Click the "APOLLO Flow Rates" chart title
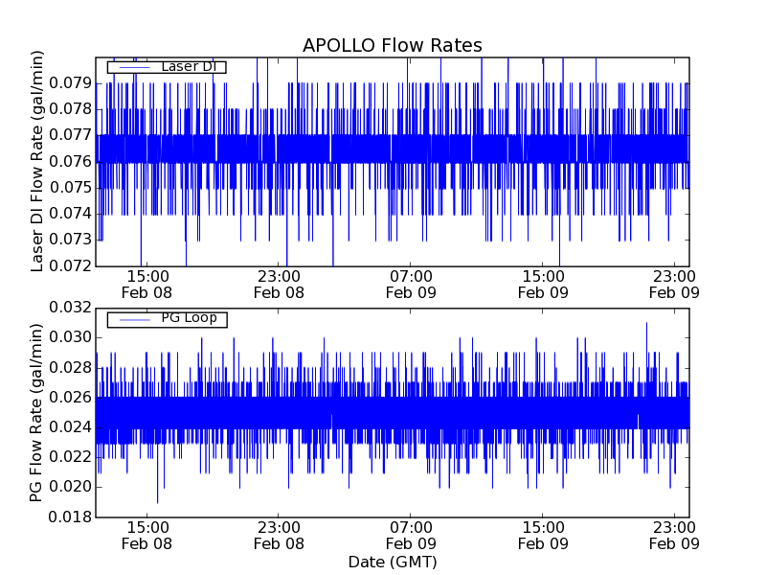Image resolution: width=766 pixels, height=575 pixels. coord(392,46)
